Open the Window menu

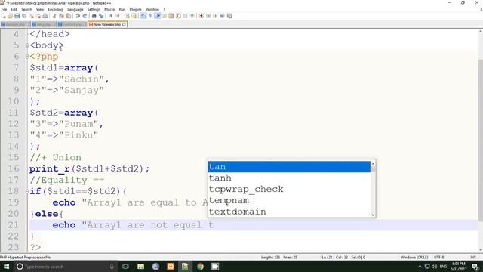pyautogui.click(x=152, y=9)
